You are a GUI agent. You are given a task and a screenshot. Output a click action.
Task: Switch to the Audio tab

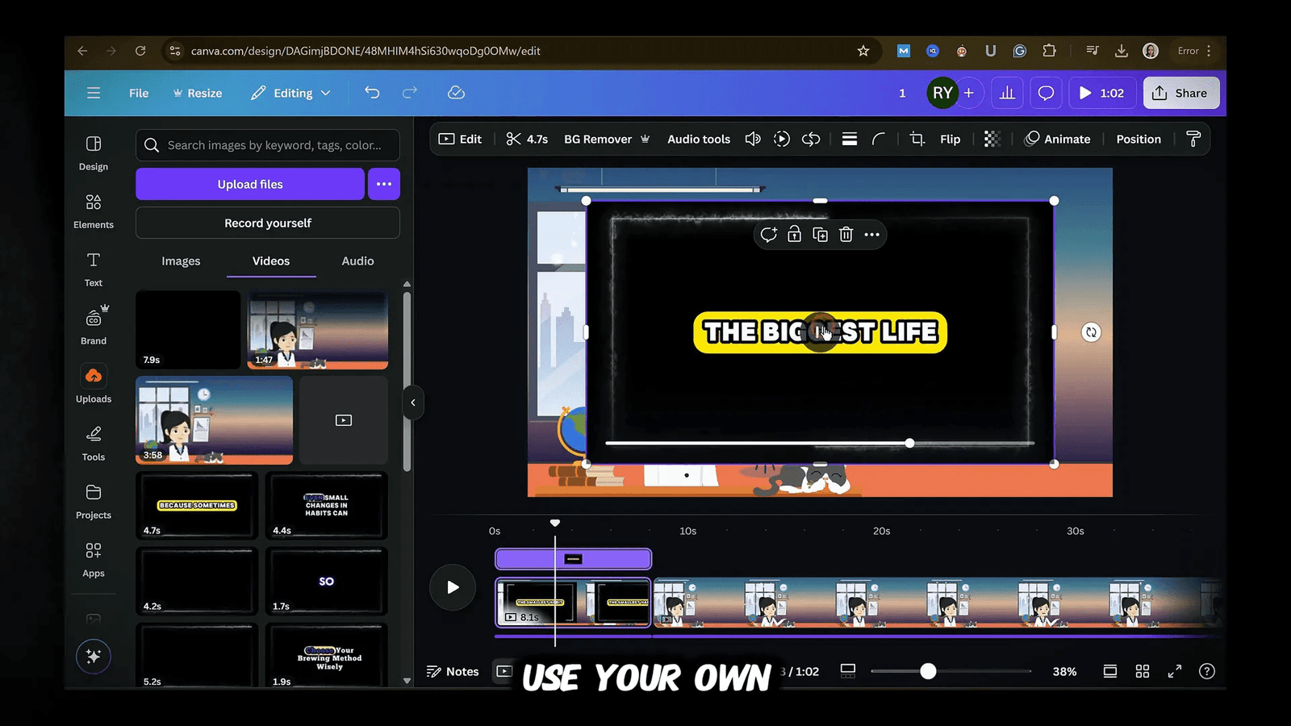pos(357,261)
